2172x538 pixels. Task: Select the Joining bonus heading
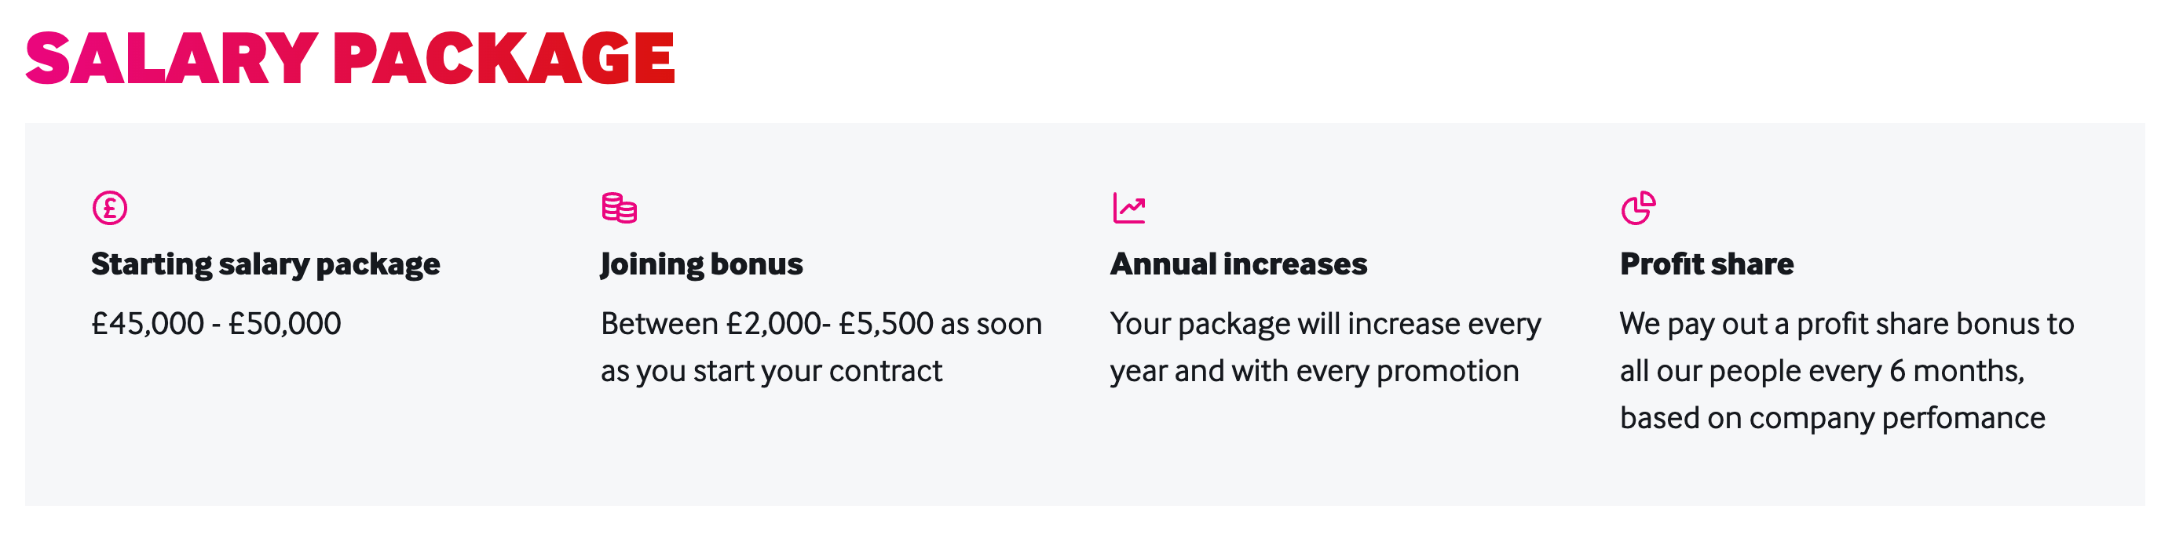(701, 264)
